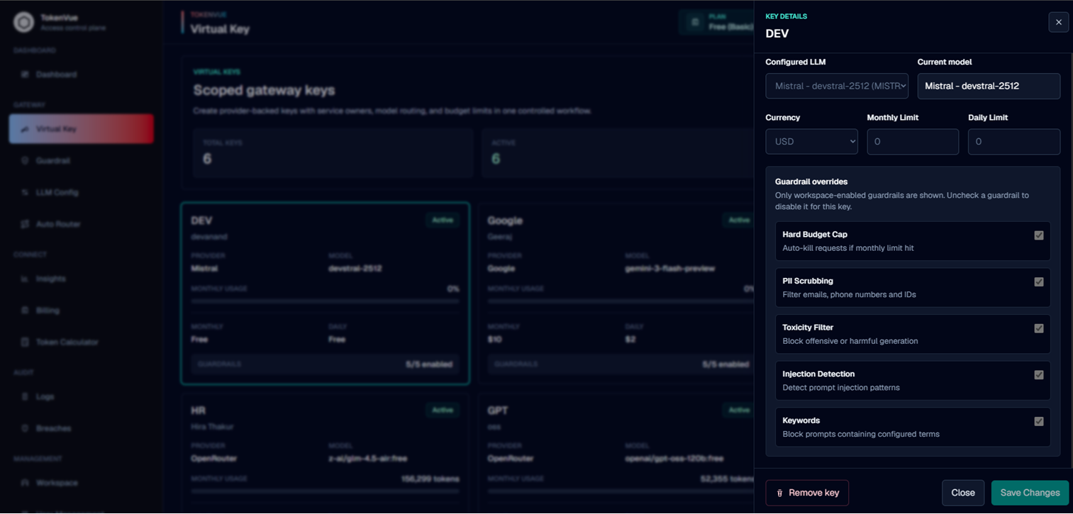Click "Filter emails, phone numbers and IDs" text
The height and width of the screenshot is (514, 1073).
[849, 295]
